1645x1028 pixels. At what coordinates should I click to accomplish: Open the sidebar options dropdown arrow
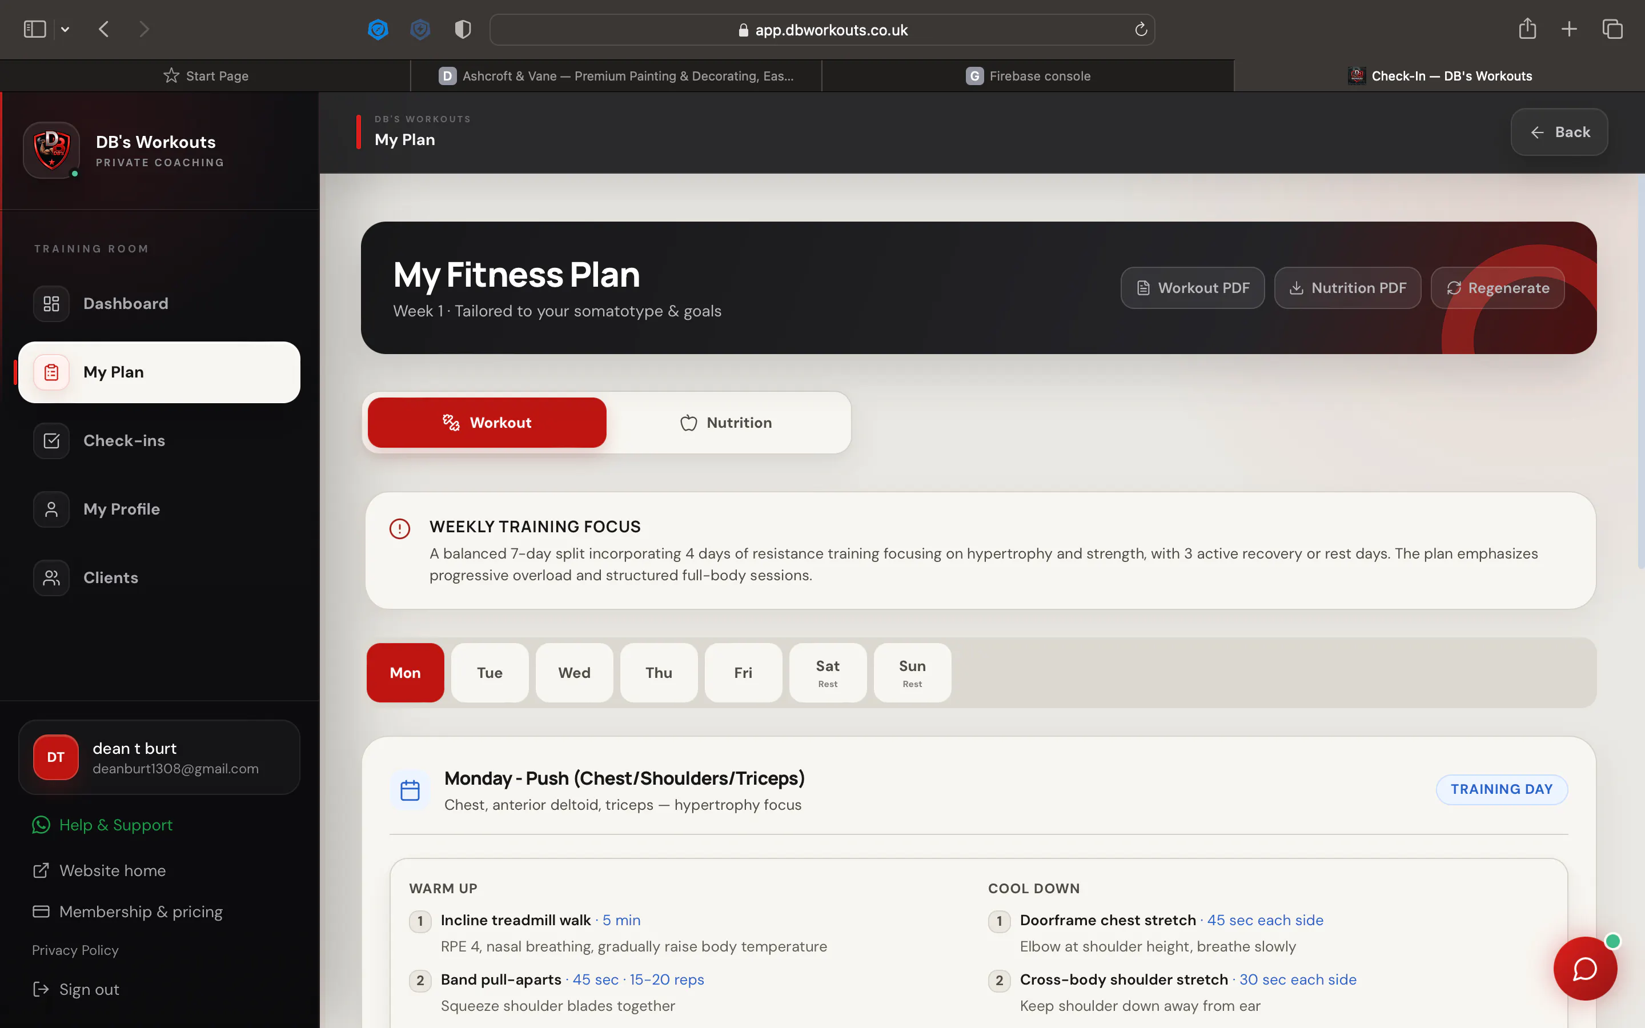[x=65, y=29]
